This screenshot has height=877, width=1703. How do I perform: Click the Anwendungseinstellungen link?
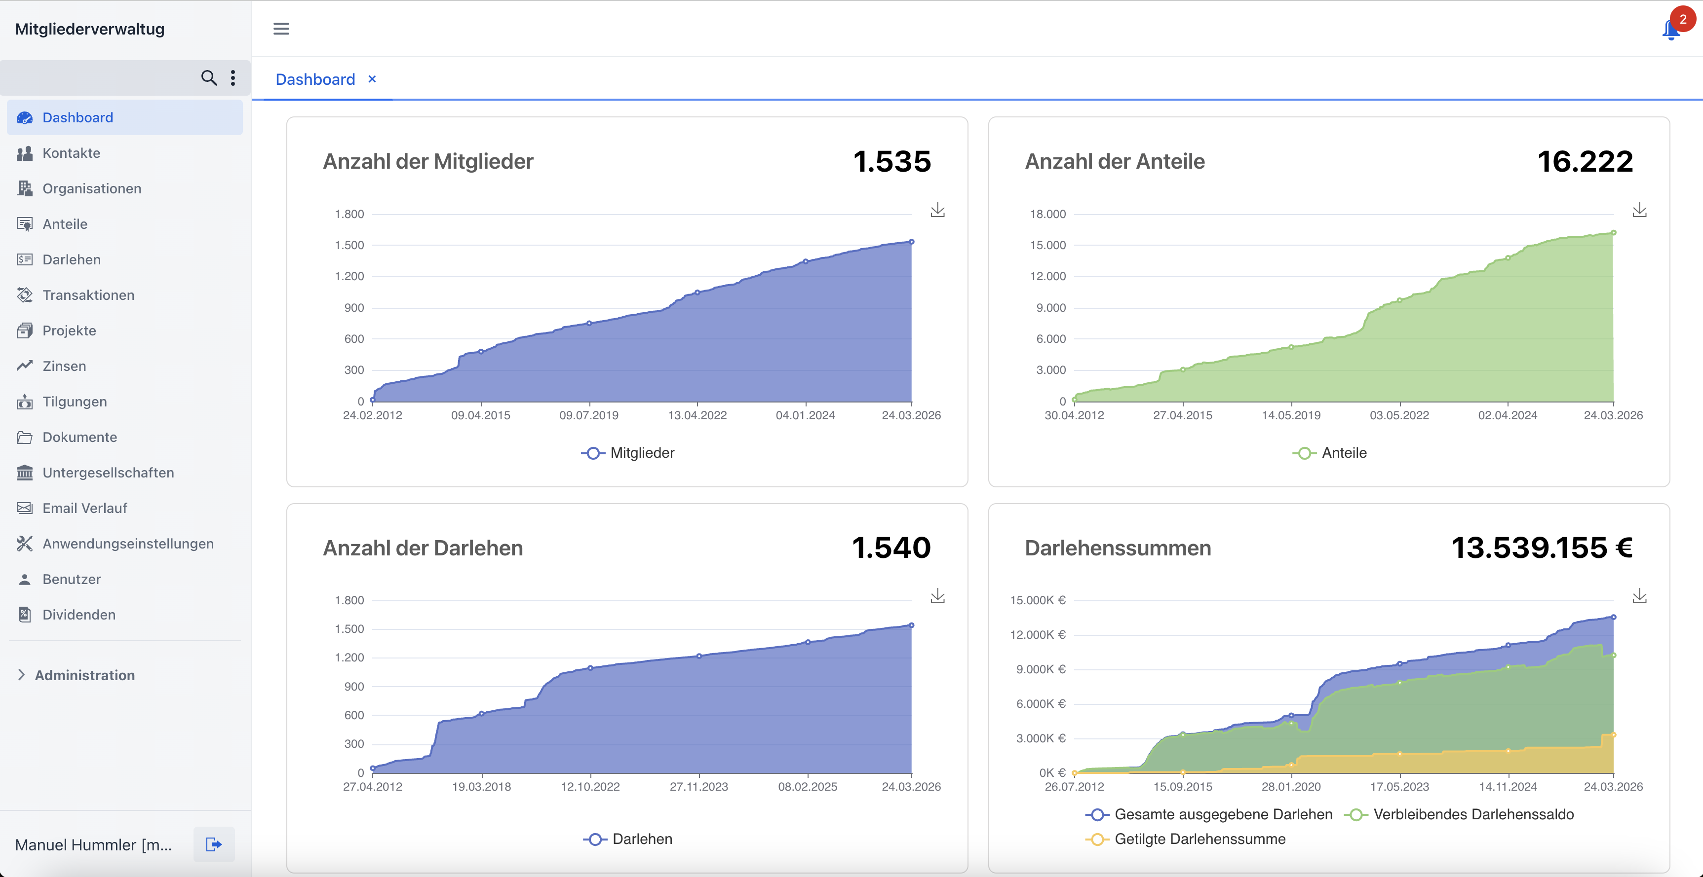127,544
